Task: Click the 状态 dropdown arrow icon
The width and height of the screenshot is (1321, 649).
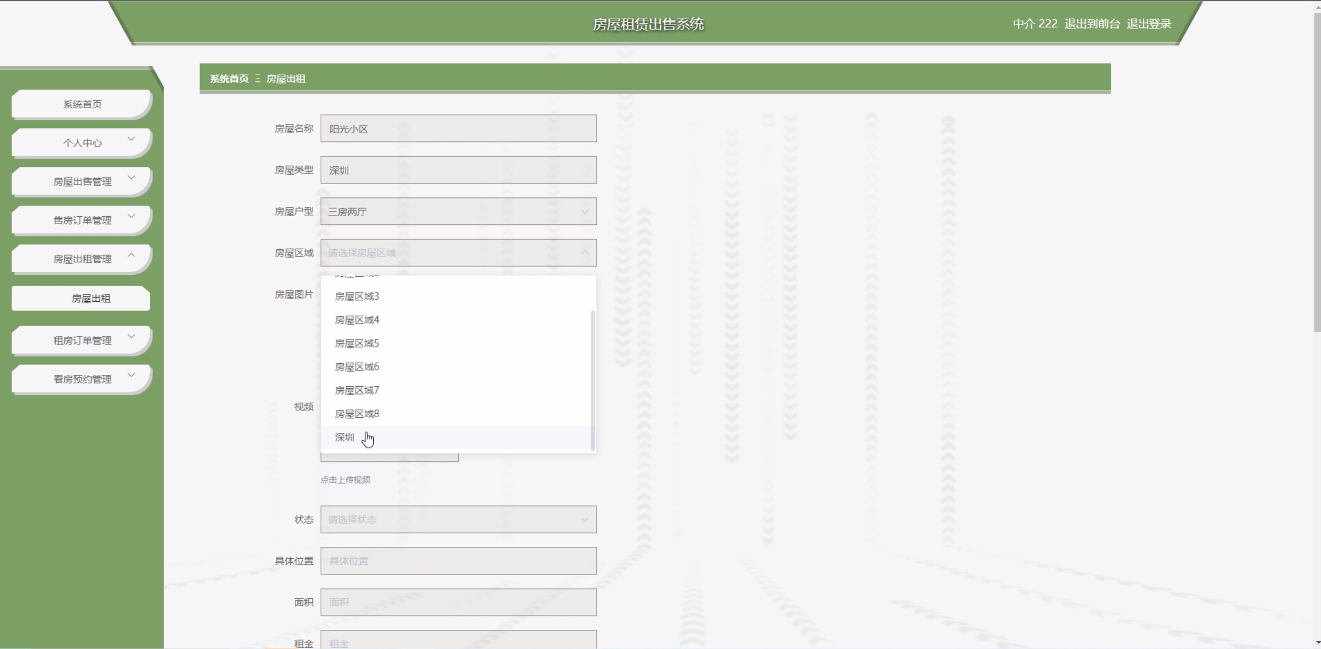Action: 584,520
